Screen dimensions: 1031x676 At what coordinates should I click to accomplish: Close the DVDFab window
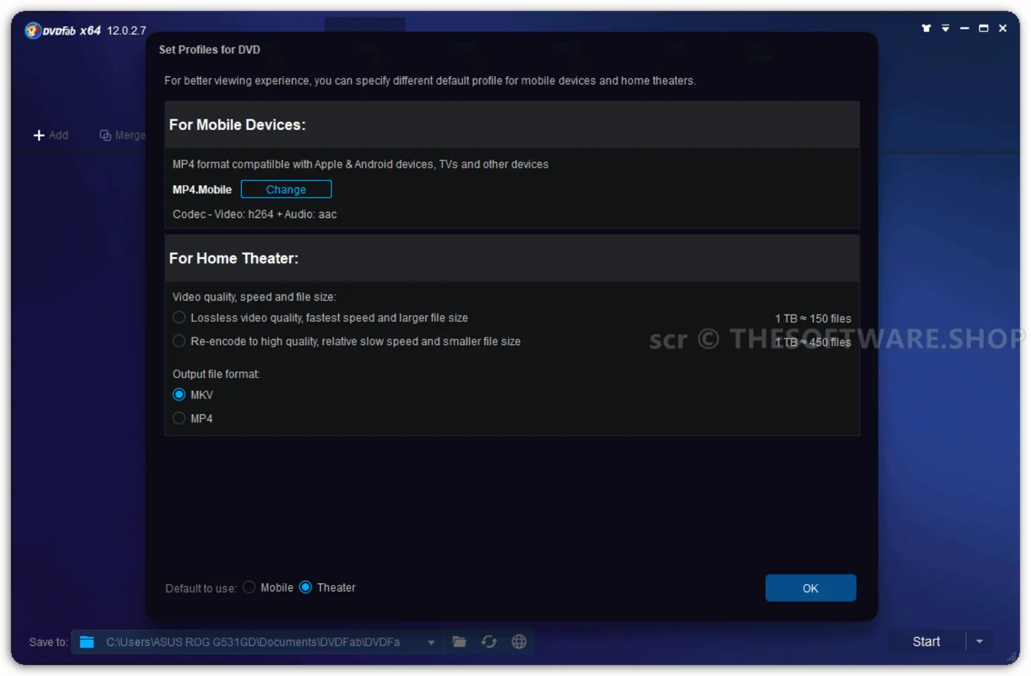(x=1003, y=28)
